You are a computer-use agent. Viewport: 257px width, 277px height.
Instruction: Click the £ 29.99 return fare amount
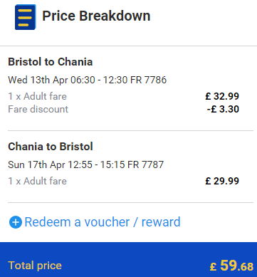pyautogui.click(x=222, y=181)
